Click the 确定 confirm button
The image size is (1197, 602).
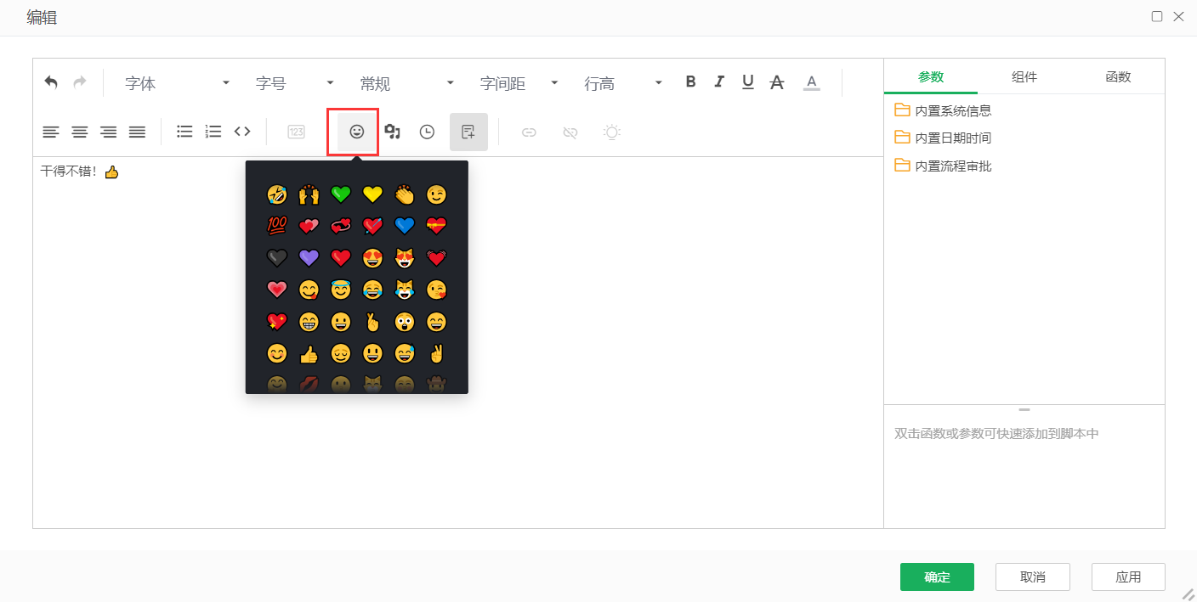tap(937, 577)
